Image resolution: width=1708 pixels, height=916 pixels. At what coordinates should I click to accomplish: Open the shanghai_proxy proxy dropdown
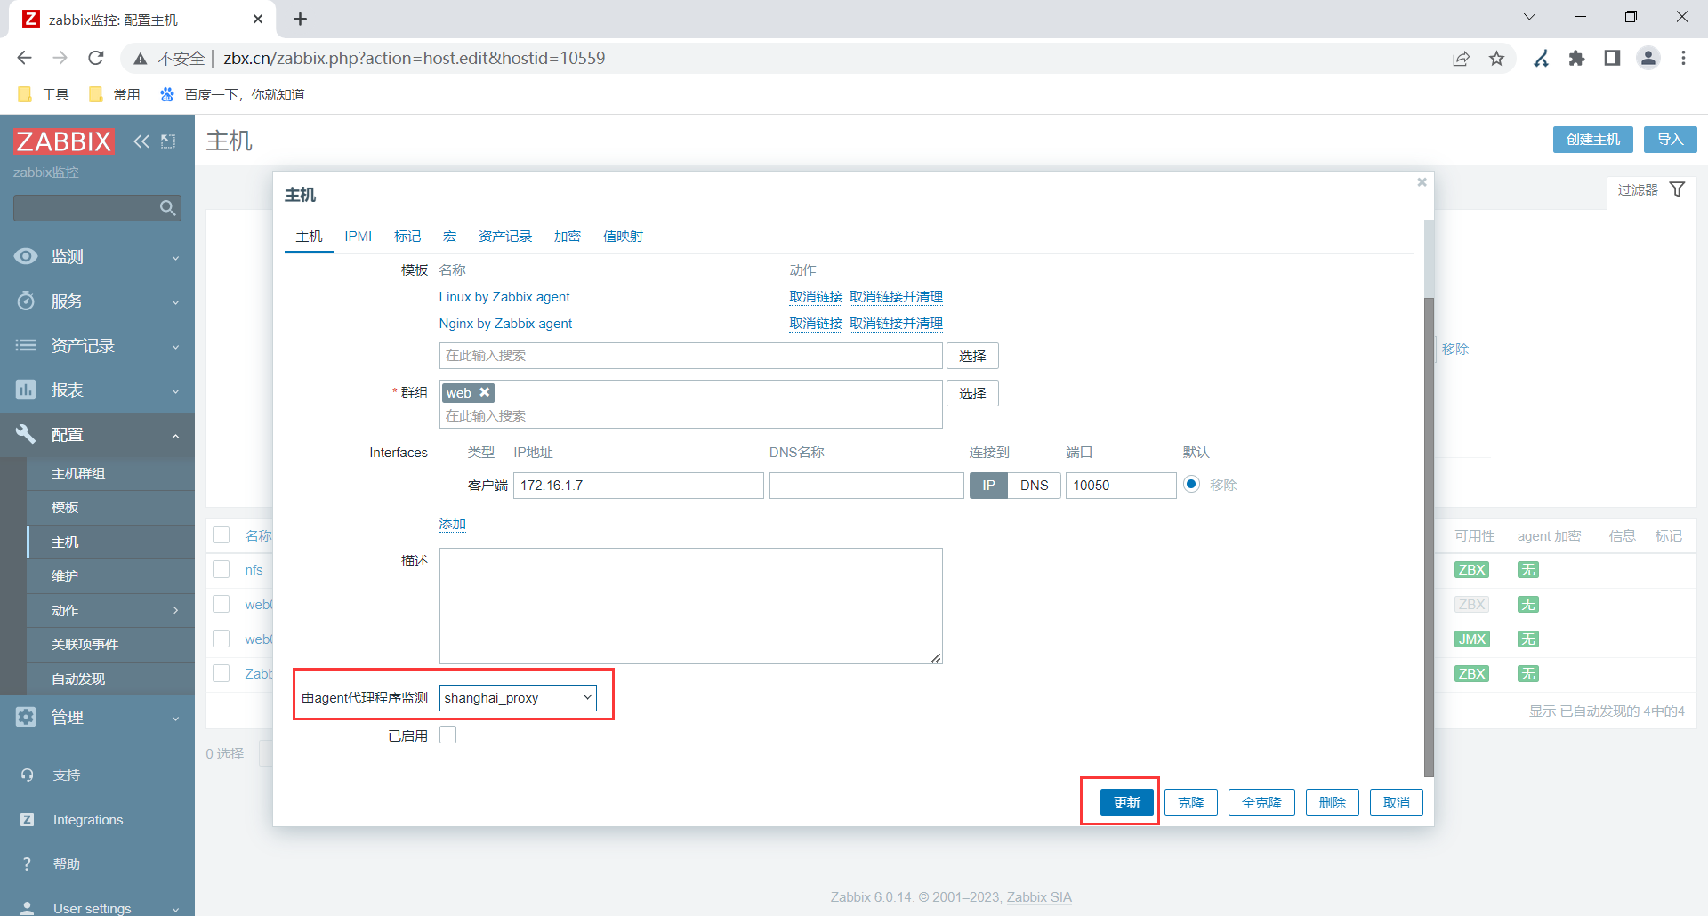pyautogui.click(x=518, y=697)
